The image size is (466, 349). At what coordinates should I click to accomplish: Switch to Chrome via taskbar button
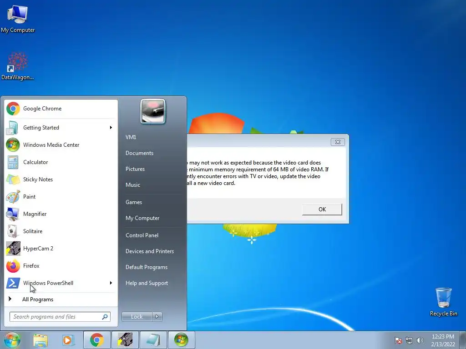[96, 340]
